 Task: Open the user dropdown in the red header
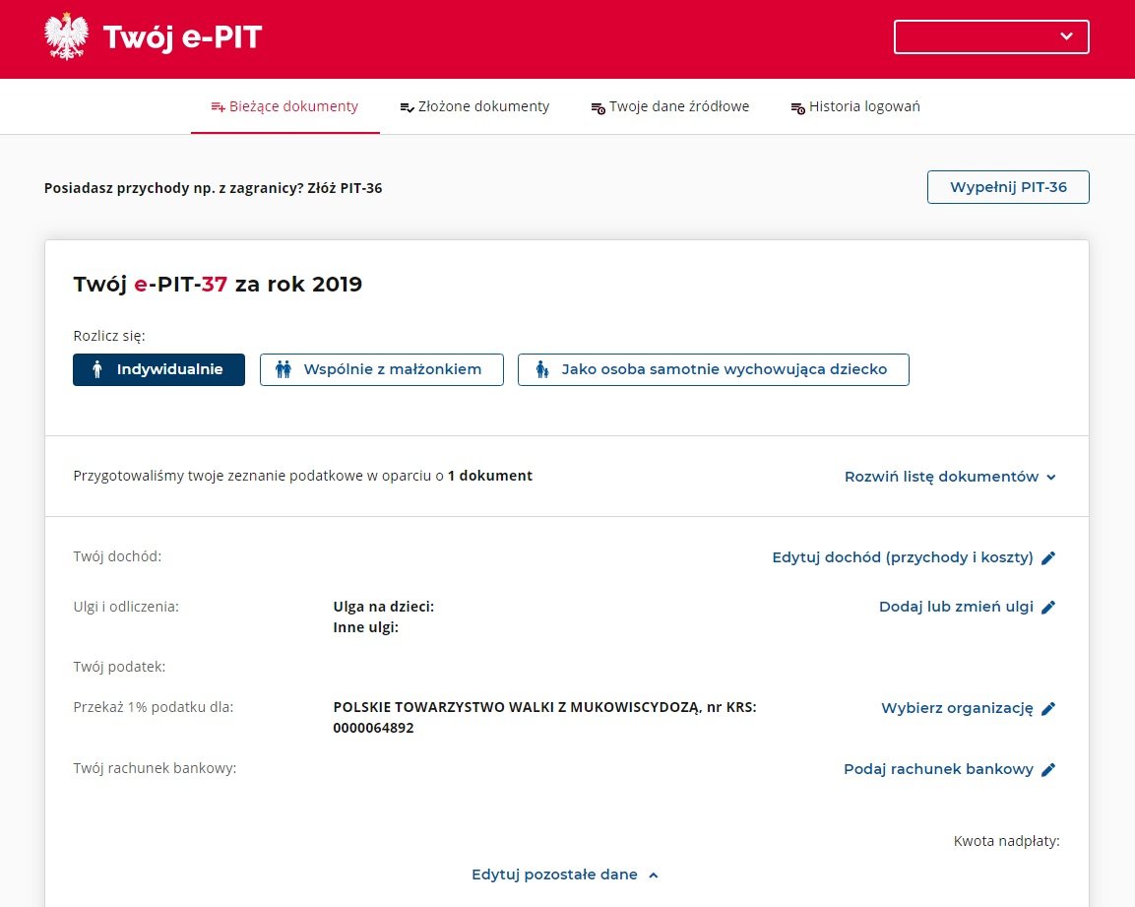point(991,37)
